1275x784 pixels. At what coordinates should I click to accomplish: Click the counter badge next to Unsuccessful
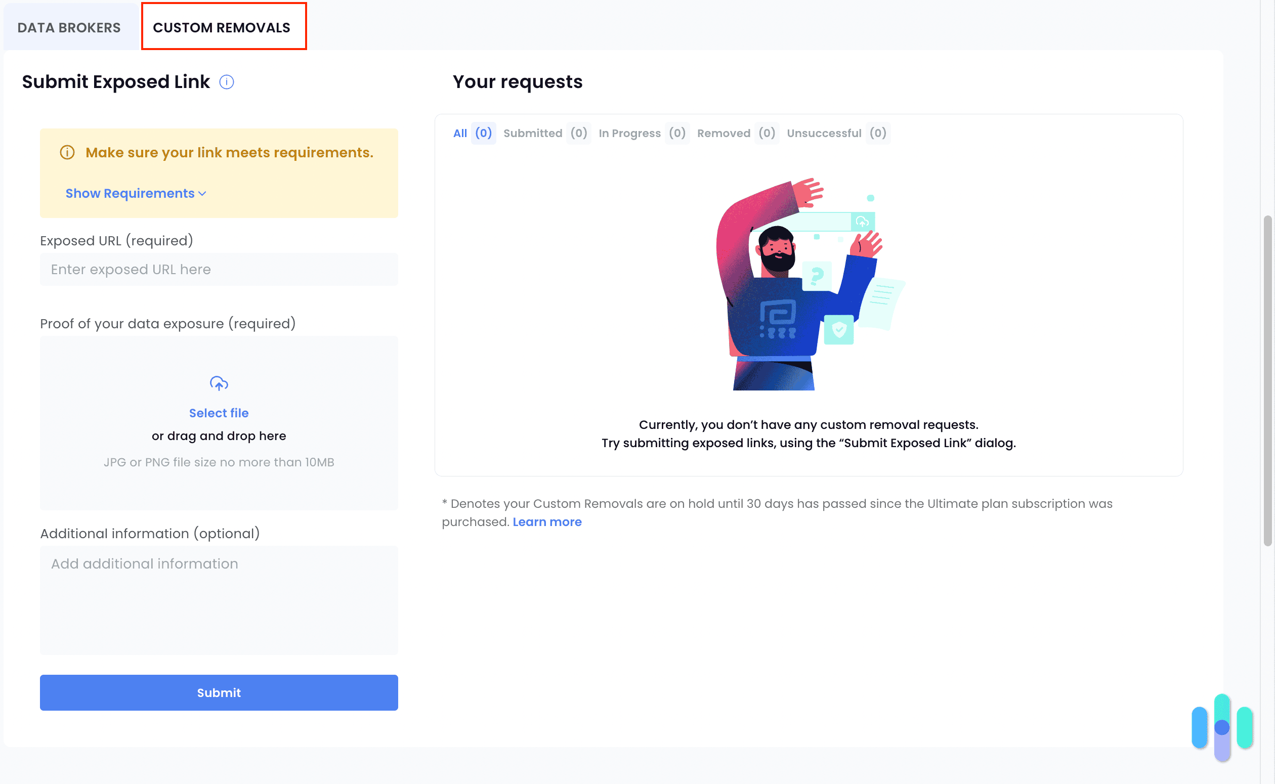tap(877, 133)
